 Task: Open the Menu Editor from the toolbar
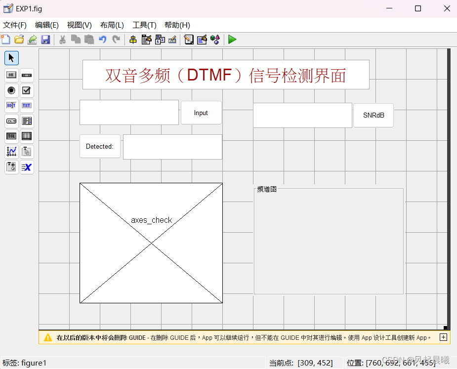147,40
